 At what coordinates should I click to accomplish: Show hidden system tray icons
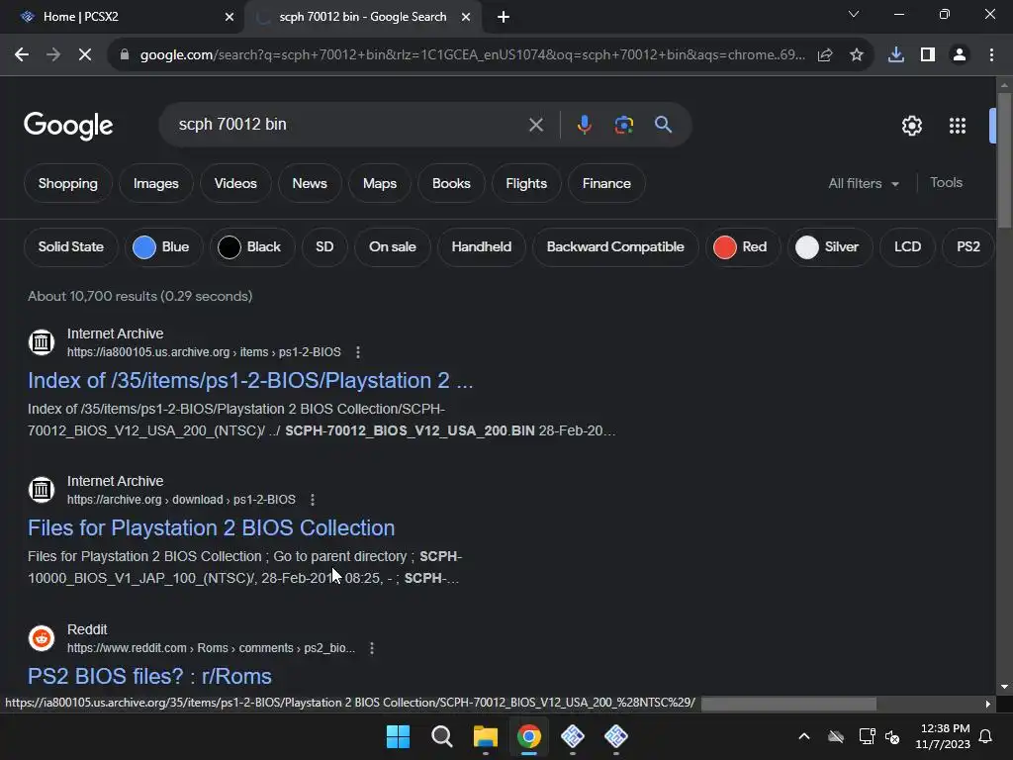pos(804,736)
